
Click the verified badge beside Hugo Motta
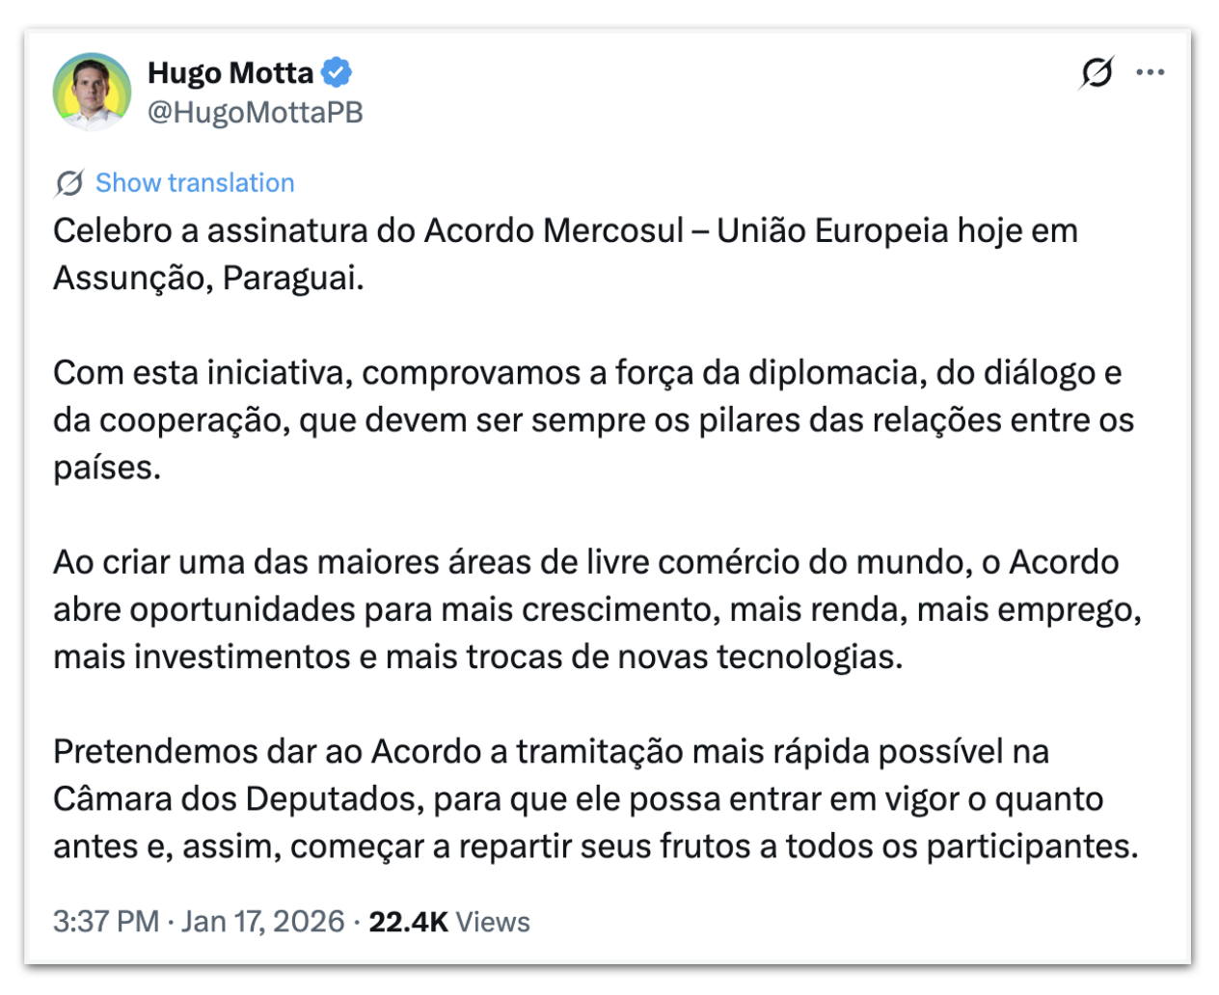(x=337, y=69)
